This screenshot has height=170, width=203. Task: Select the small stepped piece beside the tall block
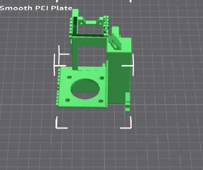pyautogui.click(x=128, y=103)
